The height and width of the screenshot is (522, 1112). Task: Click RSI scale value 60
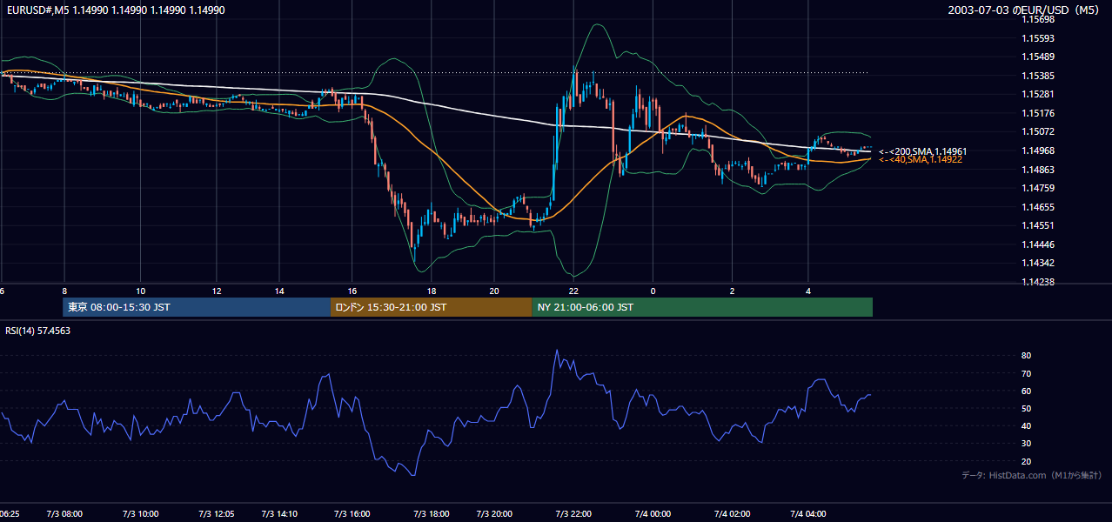pos(1027,391)
